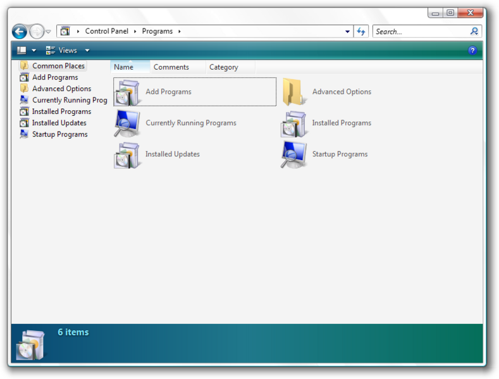
Task: Open Currently Running Programs icon in main pane
Action: point(128,123)
